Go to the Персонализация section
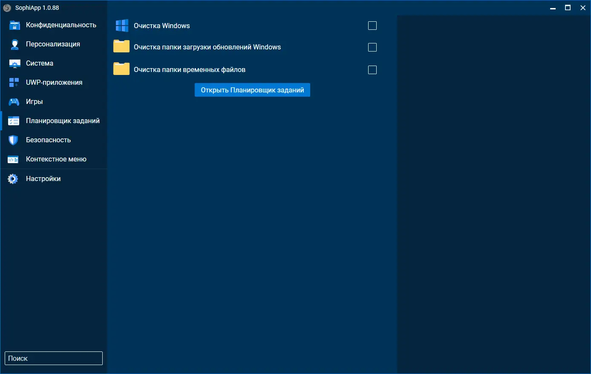Viewport: 591px width, 374px height. click(54, 44)
